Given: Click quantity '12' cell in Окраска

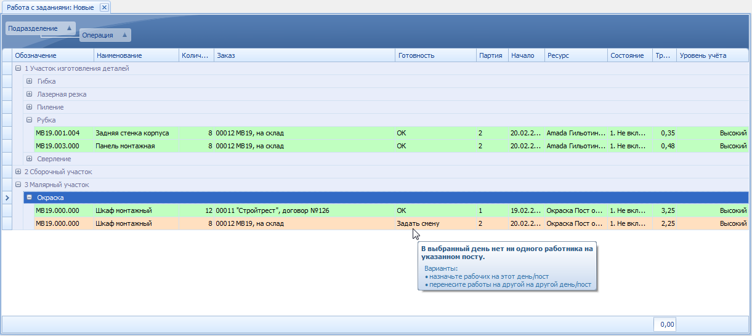Looking at the screenshot, I should pyautogui.click(x=196, y=210).
